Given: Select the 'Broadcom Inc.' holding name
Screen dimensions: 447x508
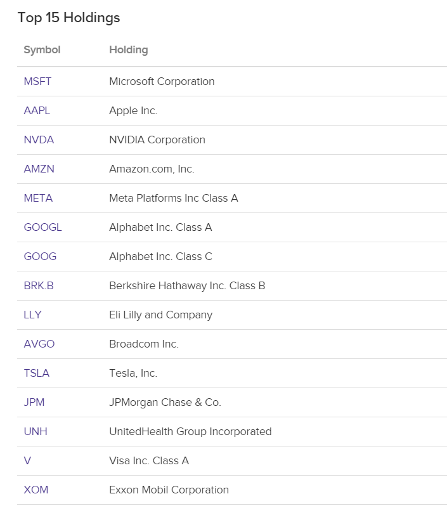Looking at the screenshot, I should (144, 344).
